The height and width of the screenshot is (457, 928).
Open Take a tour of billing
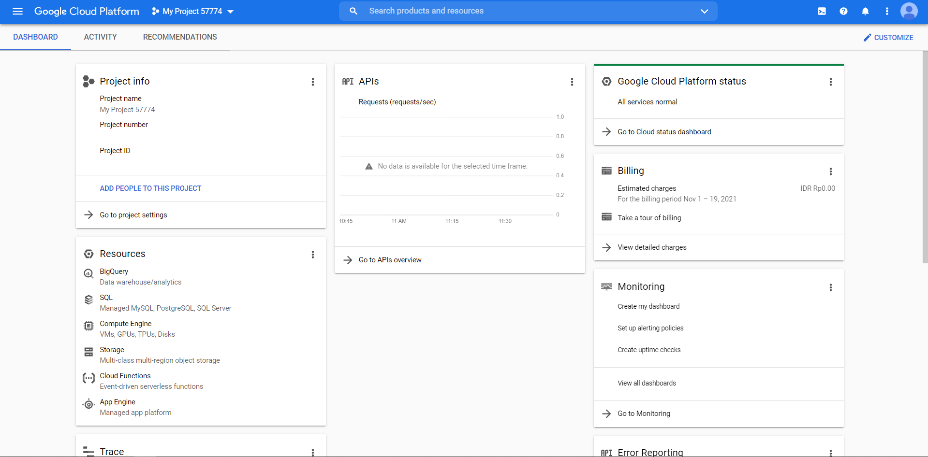(x=649, y=218)
